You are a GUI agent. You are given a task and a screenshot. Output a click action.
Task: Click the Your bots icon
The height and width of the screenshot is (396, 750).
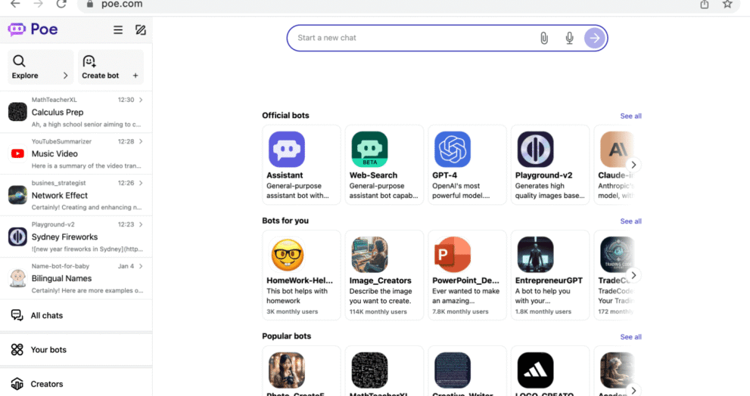[17, 350]
